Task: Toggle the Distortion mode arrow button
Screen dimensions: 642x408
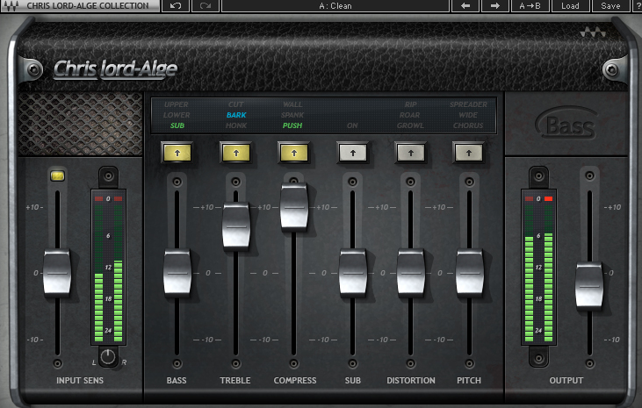Action: tap(411, 153)
